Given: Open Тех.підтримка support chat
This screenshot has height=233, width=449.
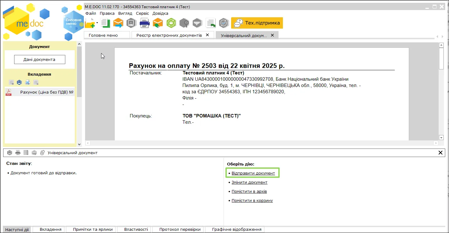Looking at the screenshot, I should (257, 23).
